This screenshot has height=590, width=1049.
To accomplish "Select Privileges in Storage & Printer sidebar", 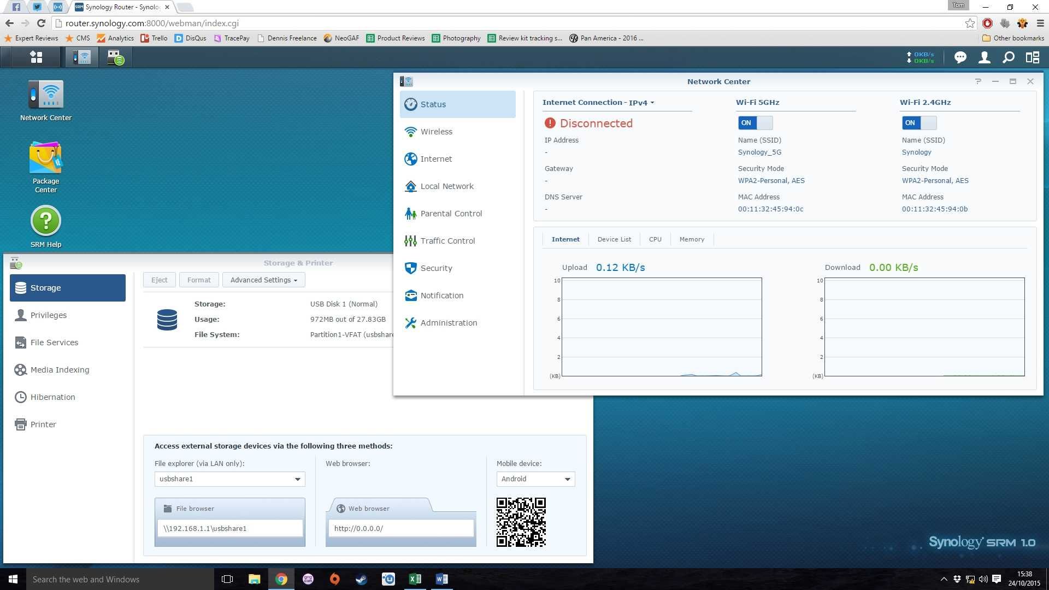I will pos(68,315).
